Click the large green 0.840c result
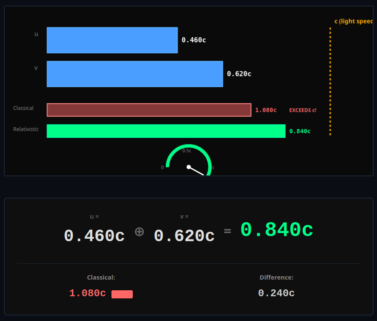 [277, 230]
